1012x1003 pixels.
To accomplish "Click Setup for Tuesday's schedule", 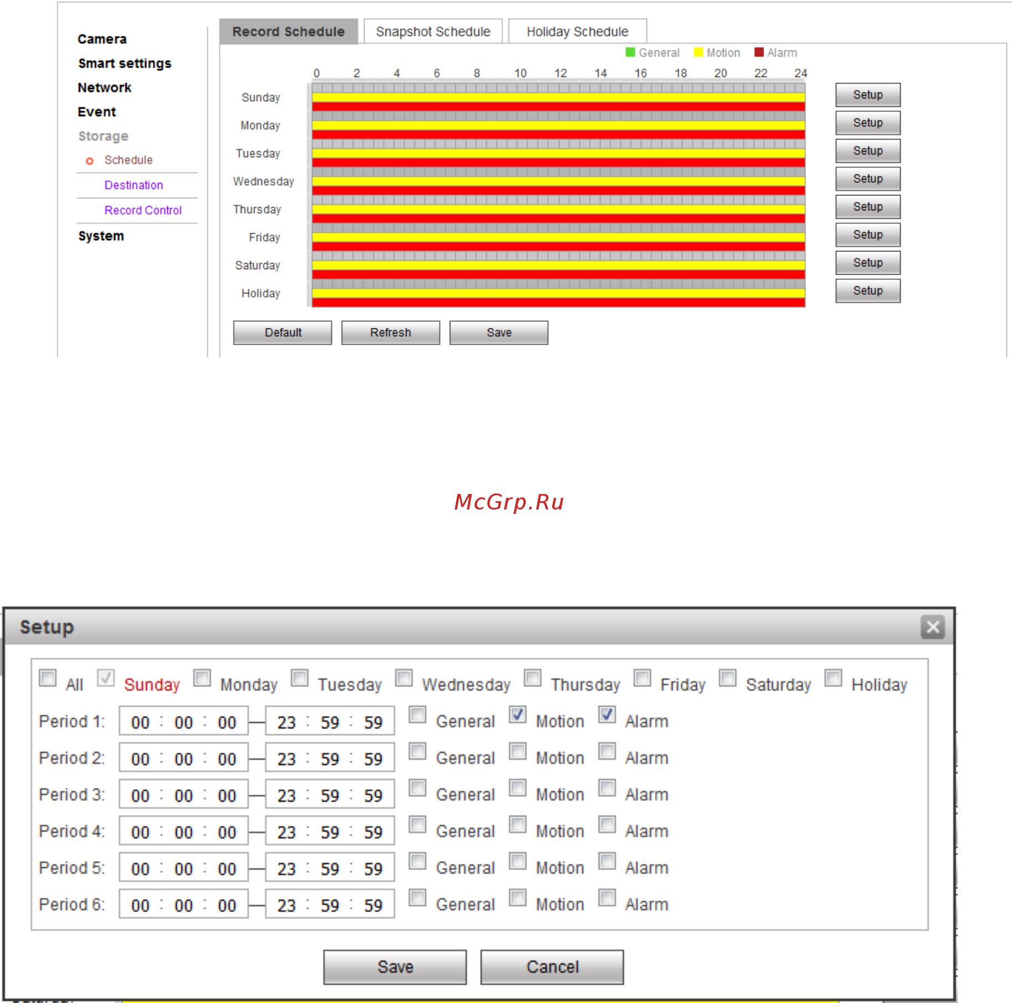I will click(x=868, y=151).
